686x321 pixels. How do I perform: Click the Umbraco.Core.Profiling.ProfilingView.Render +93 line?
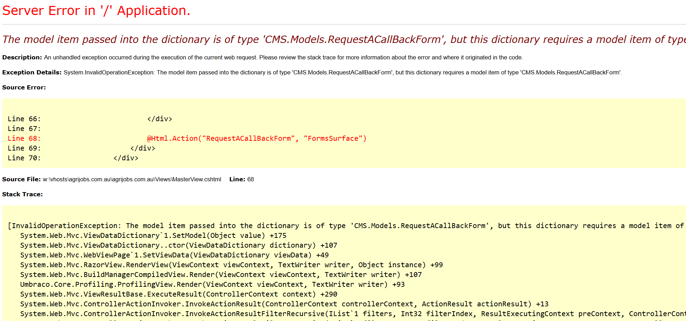(x=212, y=284)
